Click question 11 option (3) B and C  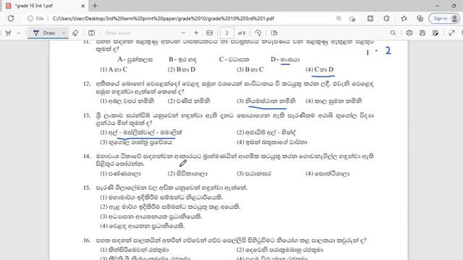(250, 69)
